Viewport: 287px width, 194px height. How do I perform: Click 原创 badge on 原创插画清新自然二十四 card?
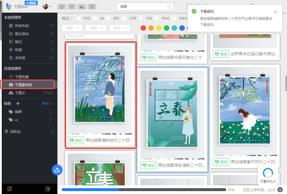click(76, 140)
